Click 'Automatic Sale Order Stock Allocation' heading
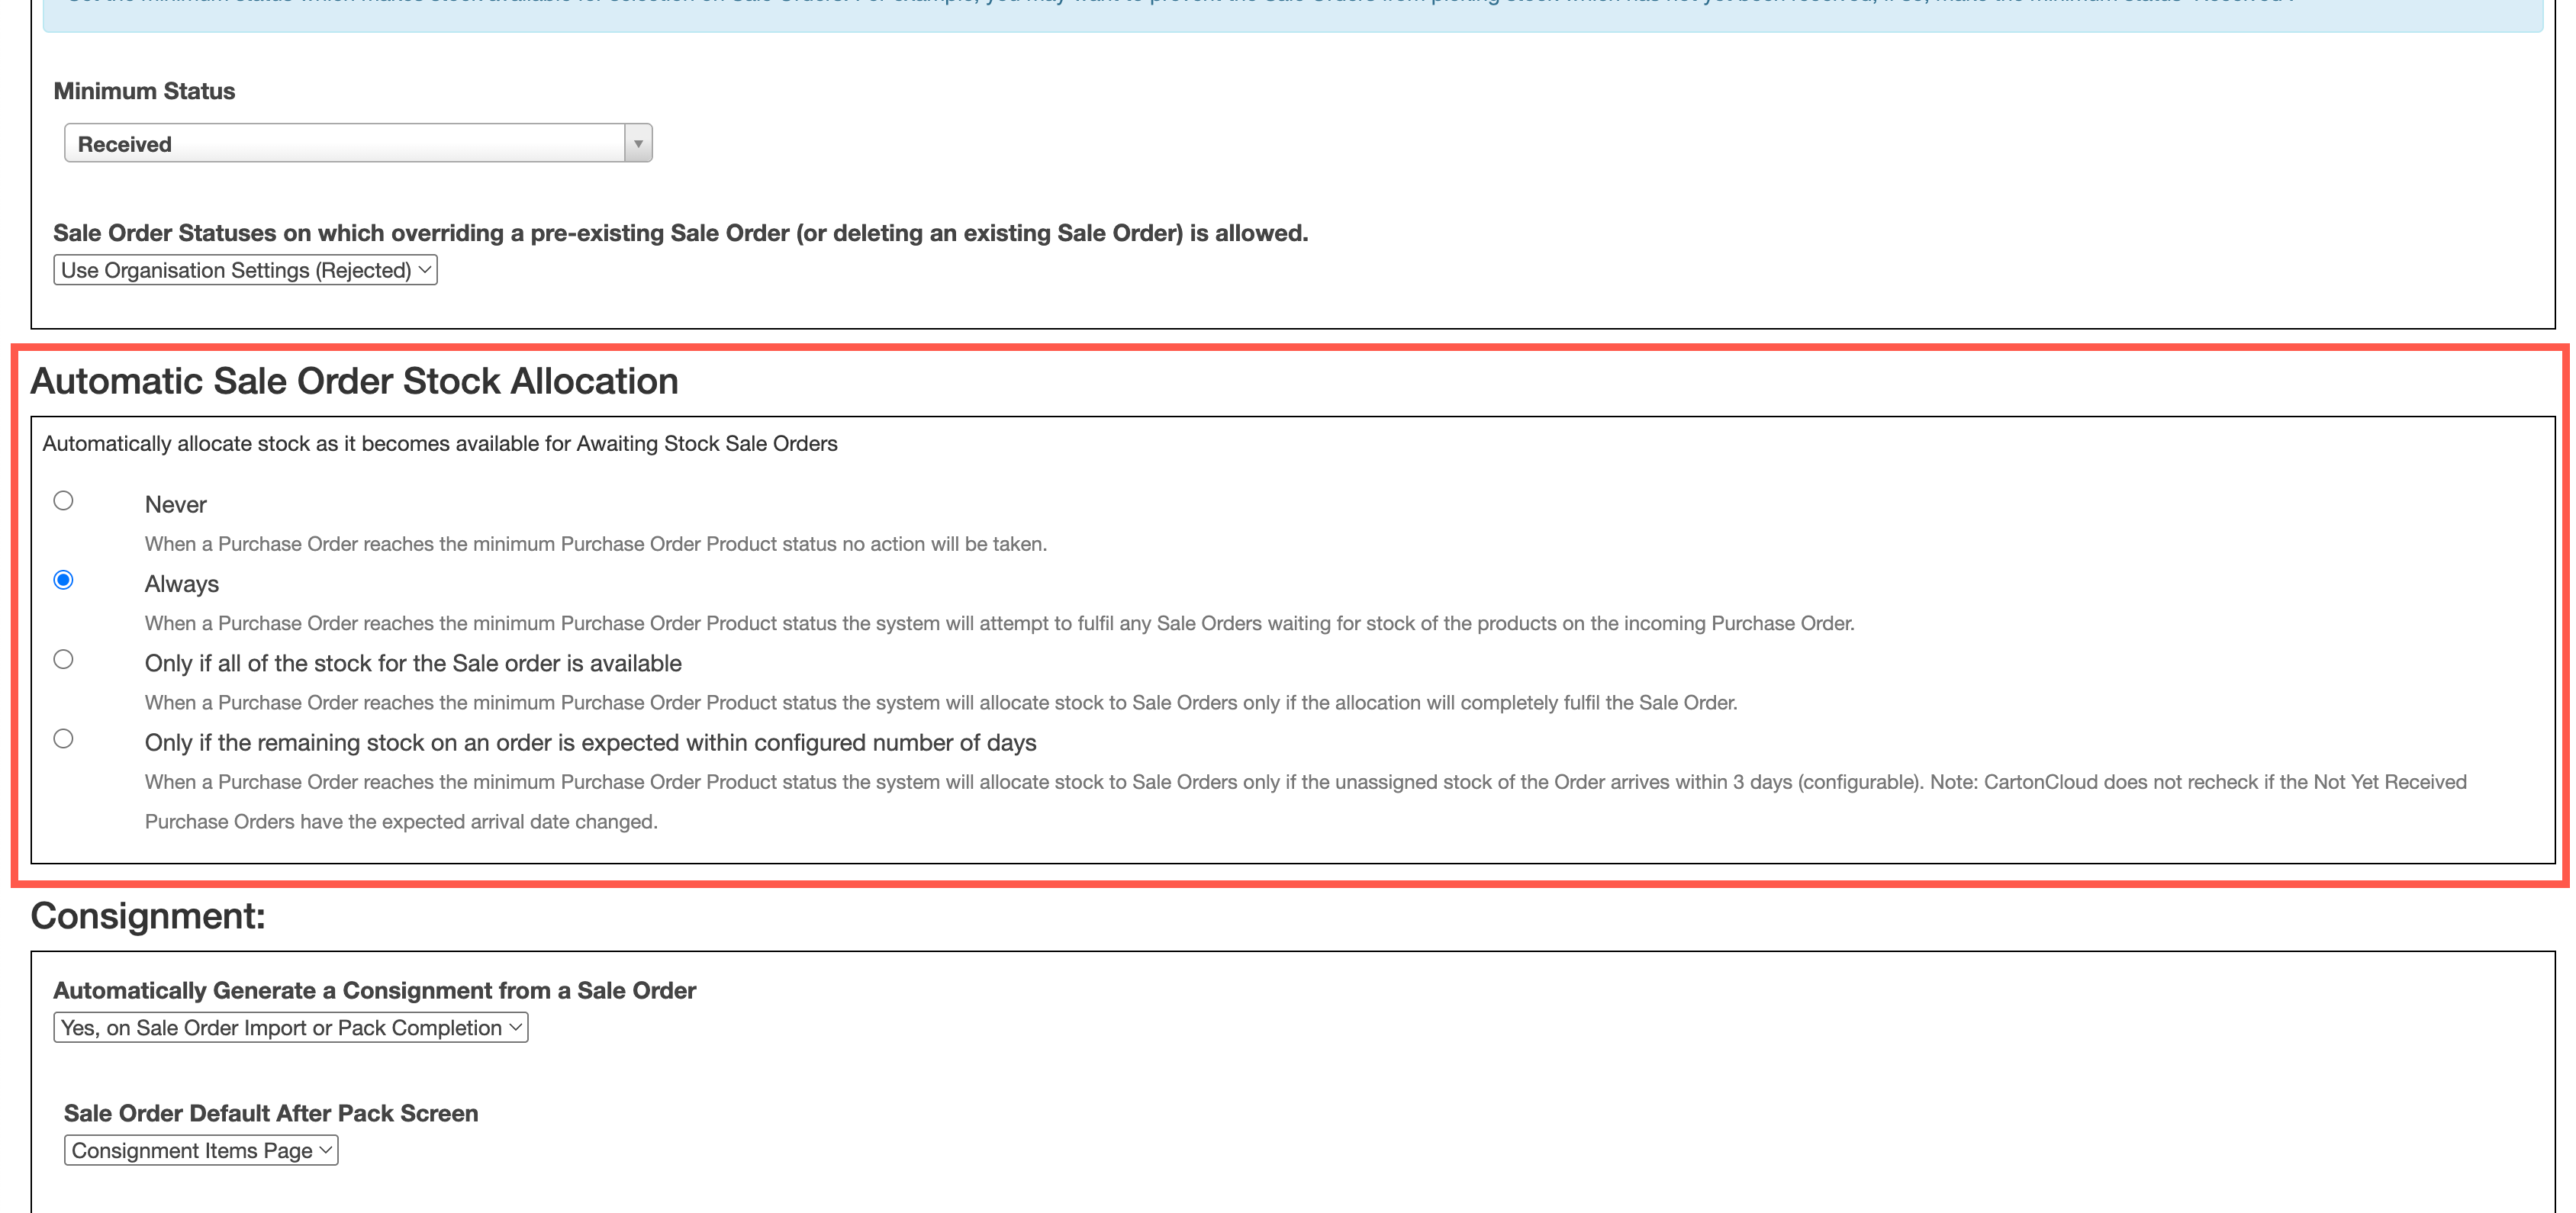2576x1213 pixels. coord(354,381)
